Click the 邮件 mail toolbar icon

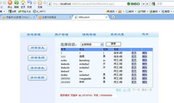coord(130,11)
